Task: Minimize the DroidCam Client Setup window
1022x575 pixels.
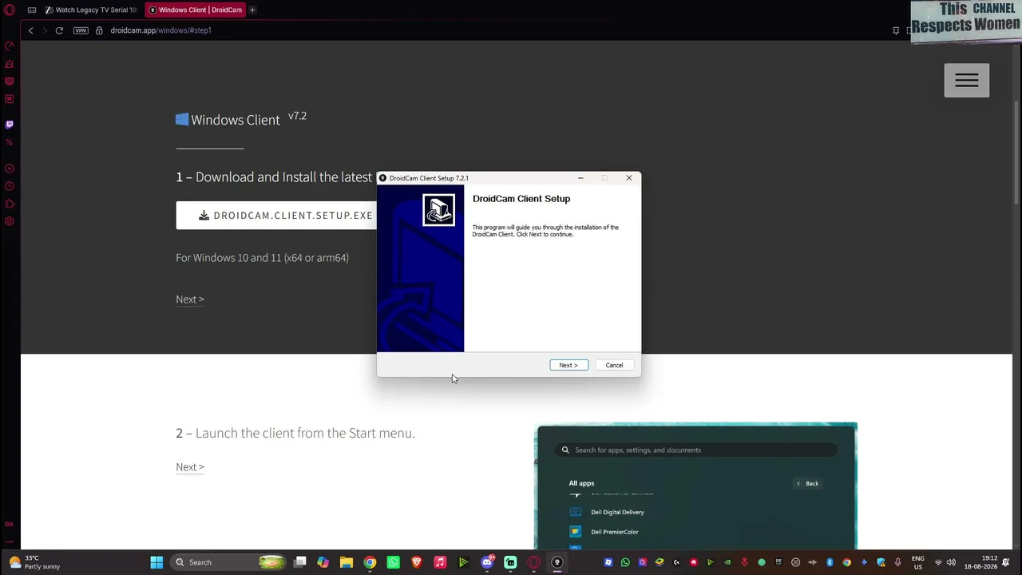Action: coord(580,178)
